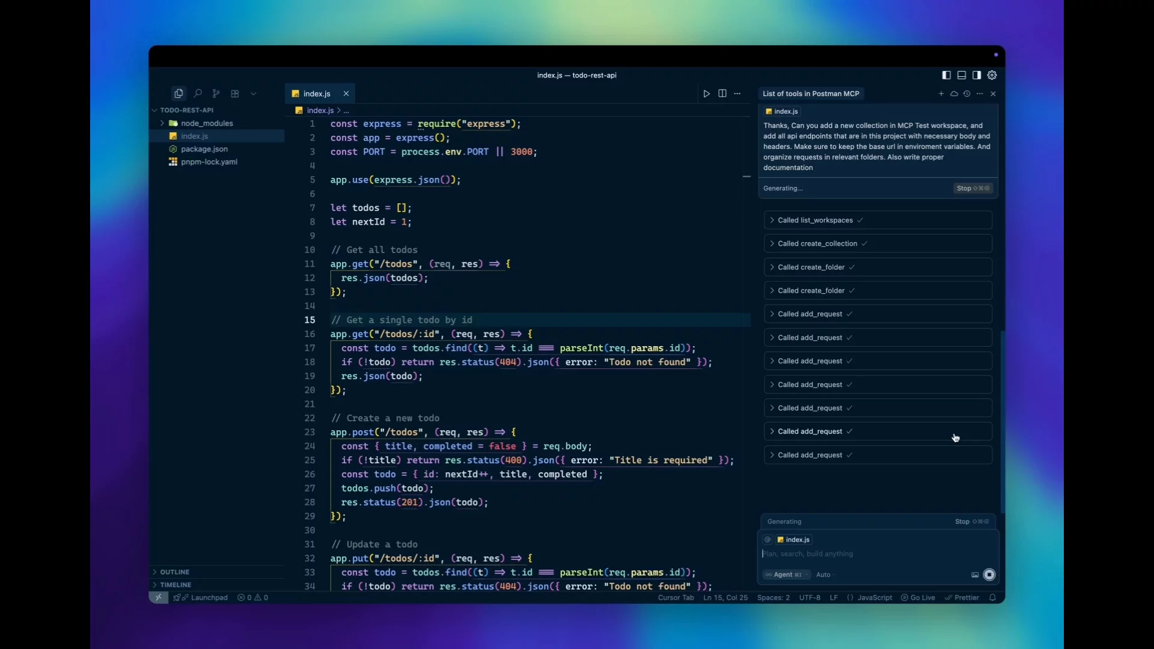Screen dimensions: 1154x649
Task: Open the settings gear icon
Action: [992, 75]
